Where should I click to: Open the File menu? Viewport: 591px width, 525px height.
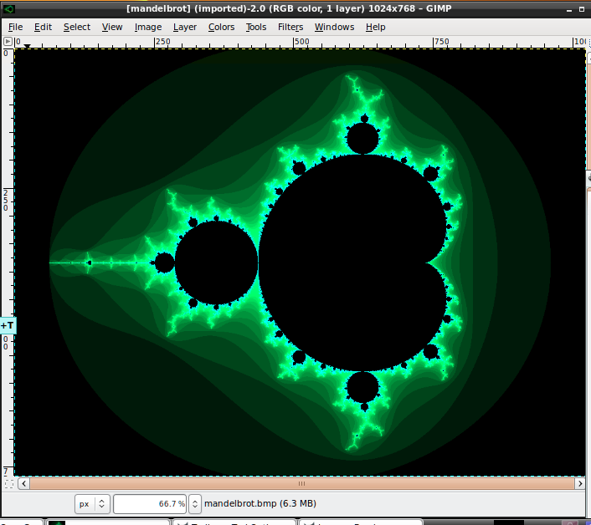(x=15, y=27)
